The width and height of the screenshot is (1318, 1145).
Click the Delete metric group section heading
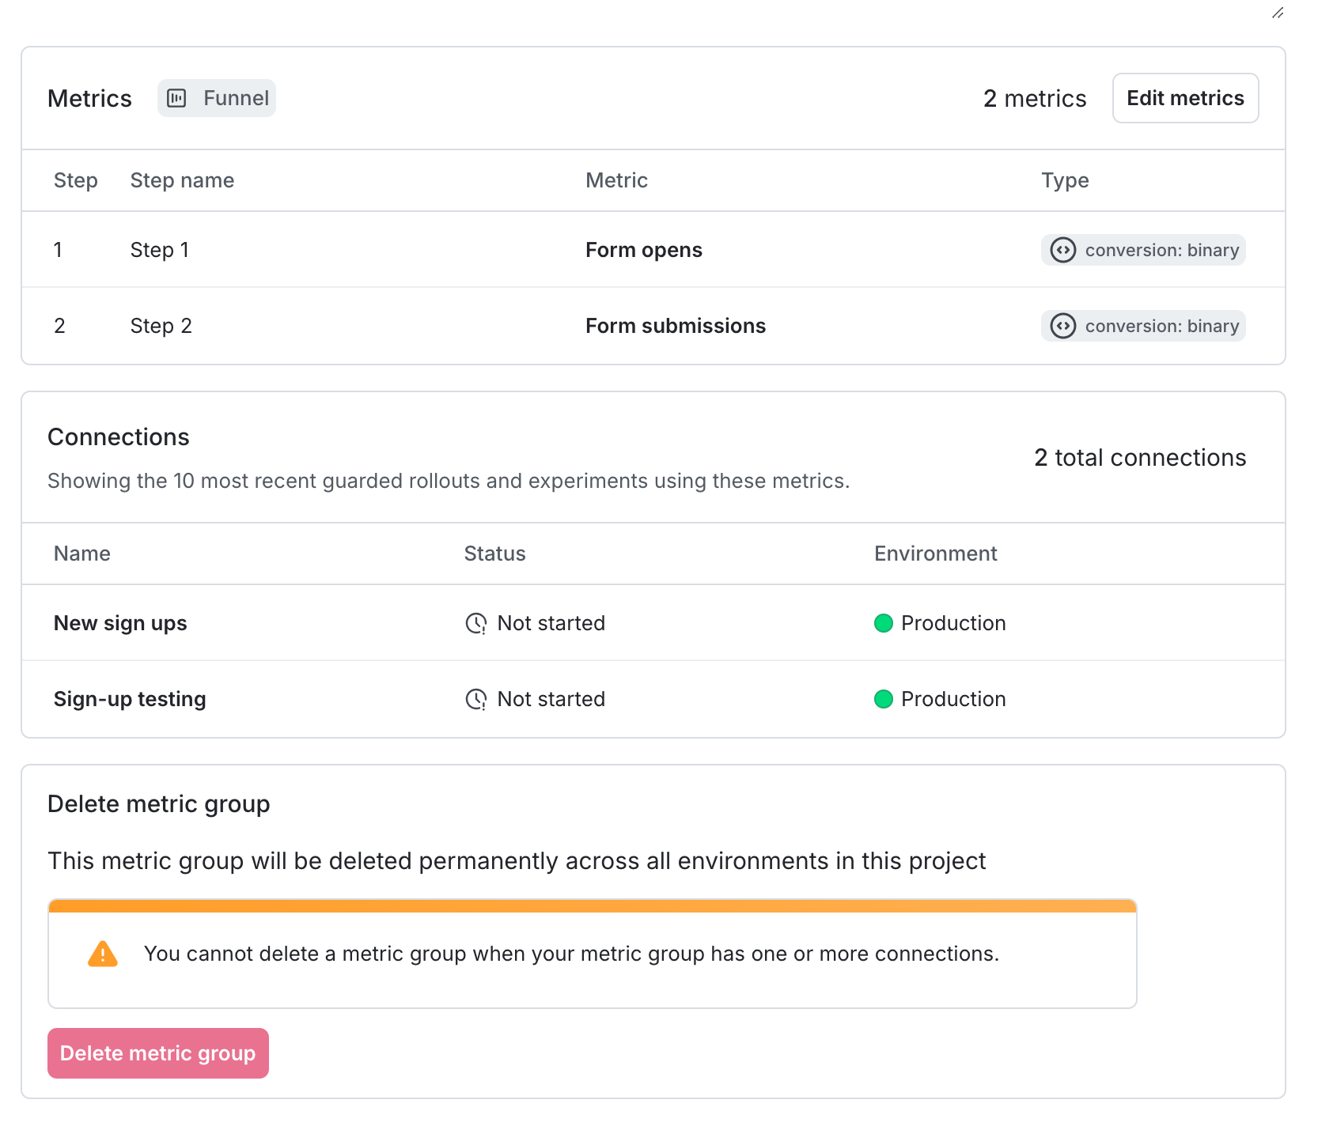tap(159, 803)
